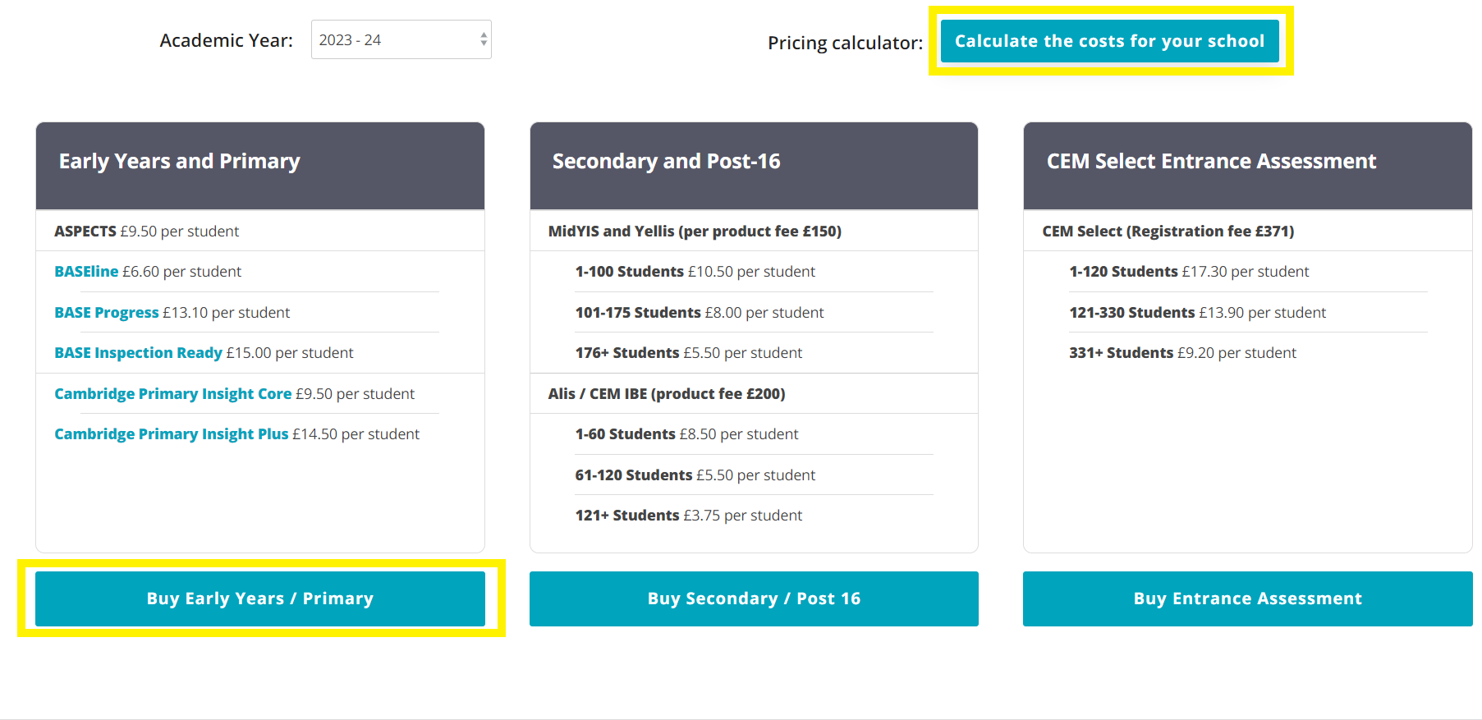The height and width of the screenshot is (720, 1482).
Task: Click the Early Years and Primary heading
Action: [179, 162]
